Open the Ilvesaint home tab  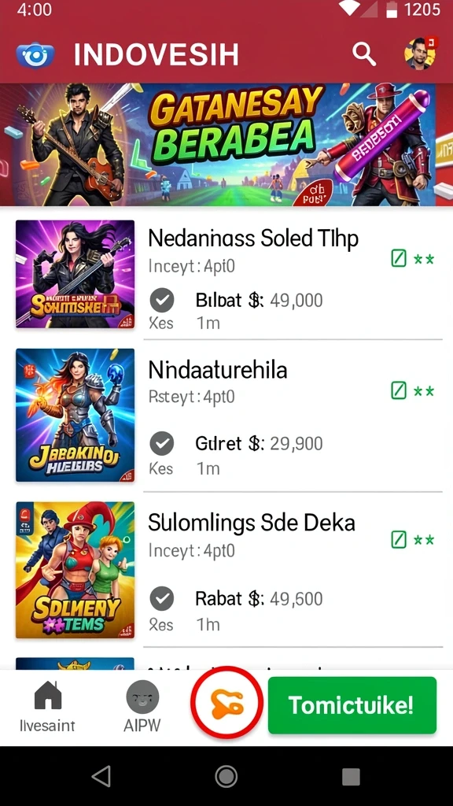click(x=47, y=706)
